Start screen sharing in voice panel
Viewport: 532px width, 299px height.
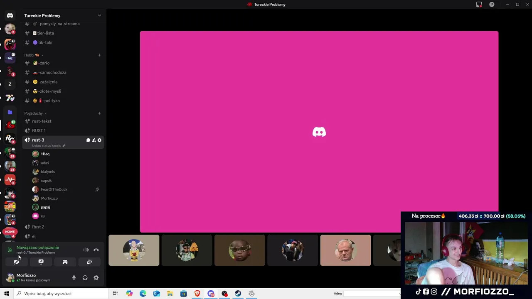(41, 262)
